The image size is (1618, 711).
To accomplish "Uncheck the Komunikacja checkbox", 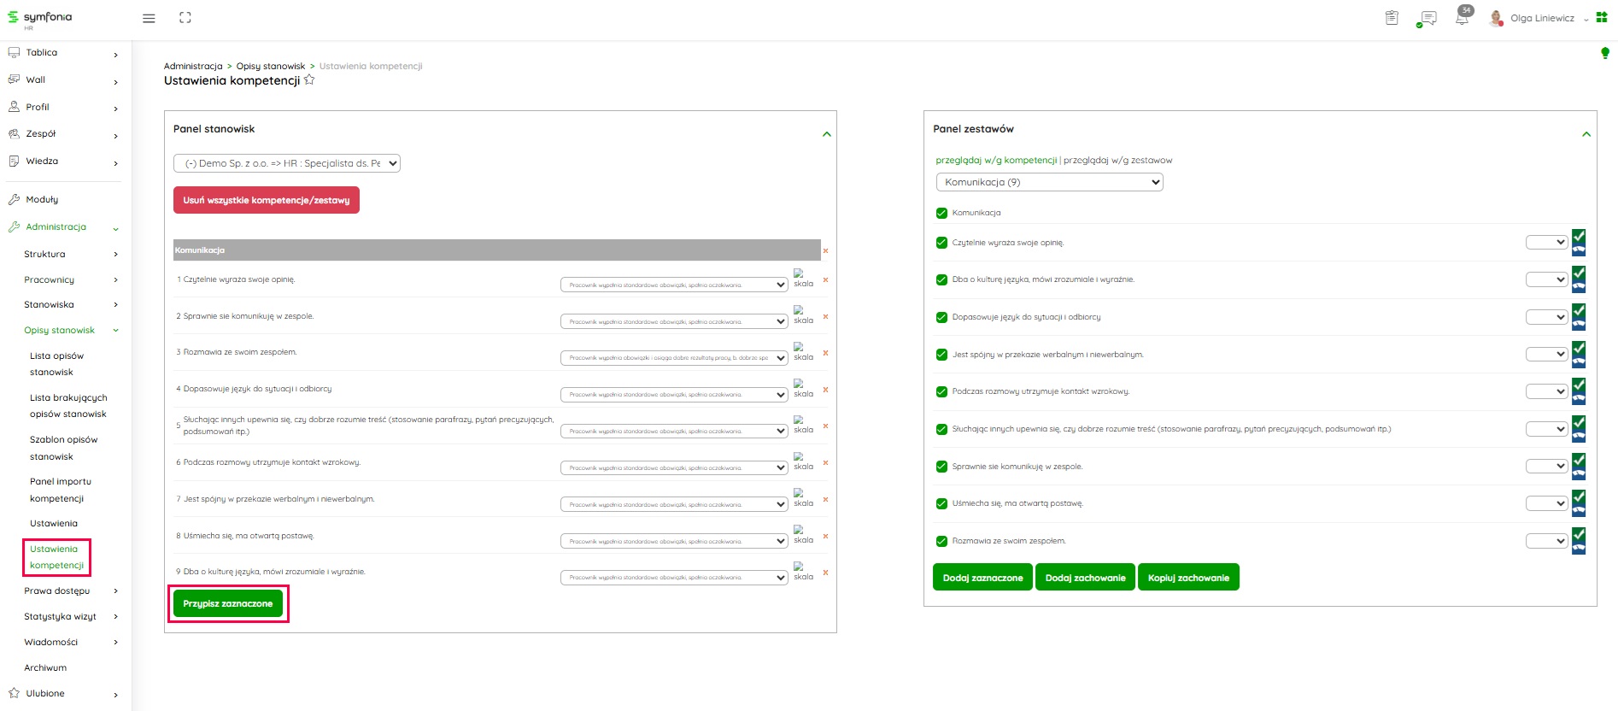I will coord(941,213).
